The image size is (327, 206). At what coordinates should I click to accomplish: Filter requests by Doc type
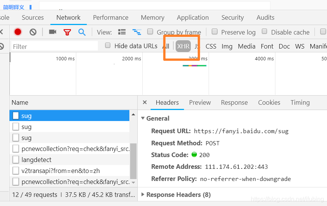click(x=284, y=46)
